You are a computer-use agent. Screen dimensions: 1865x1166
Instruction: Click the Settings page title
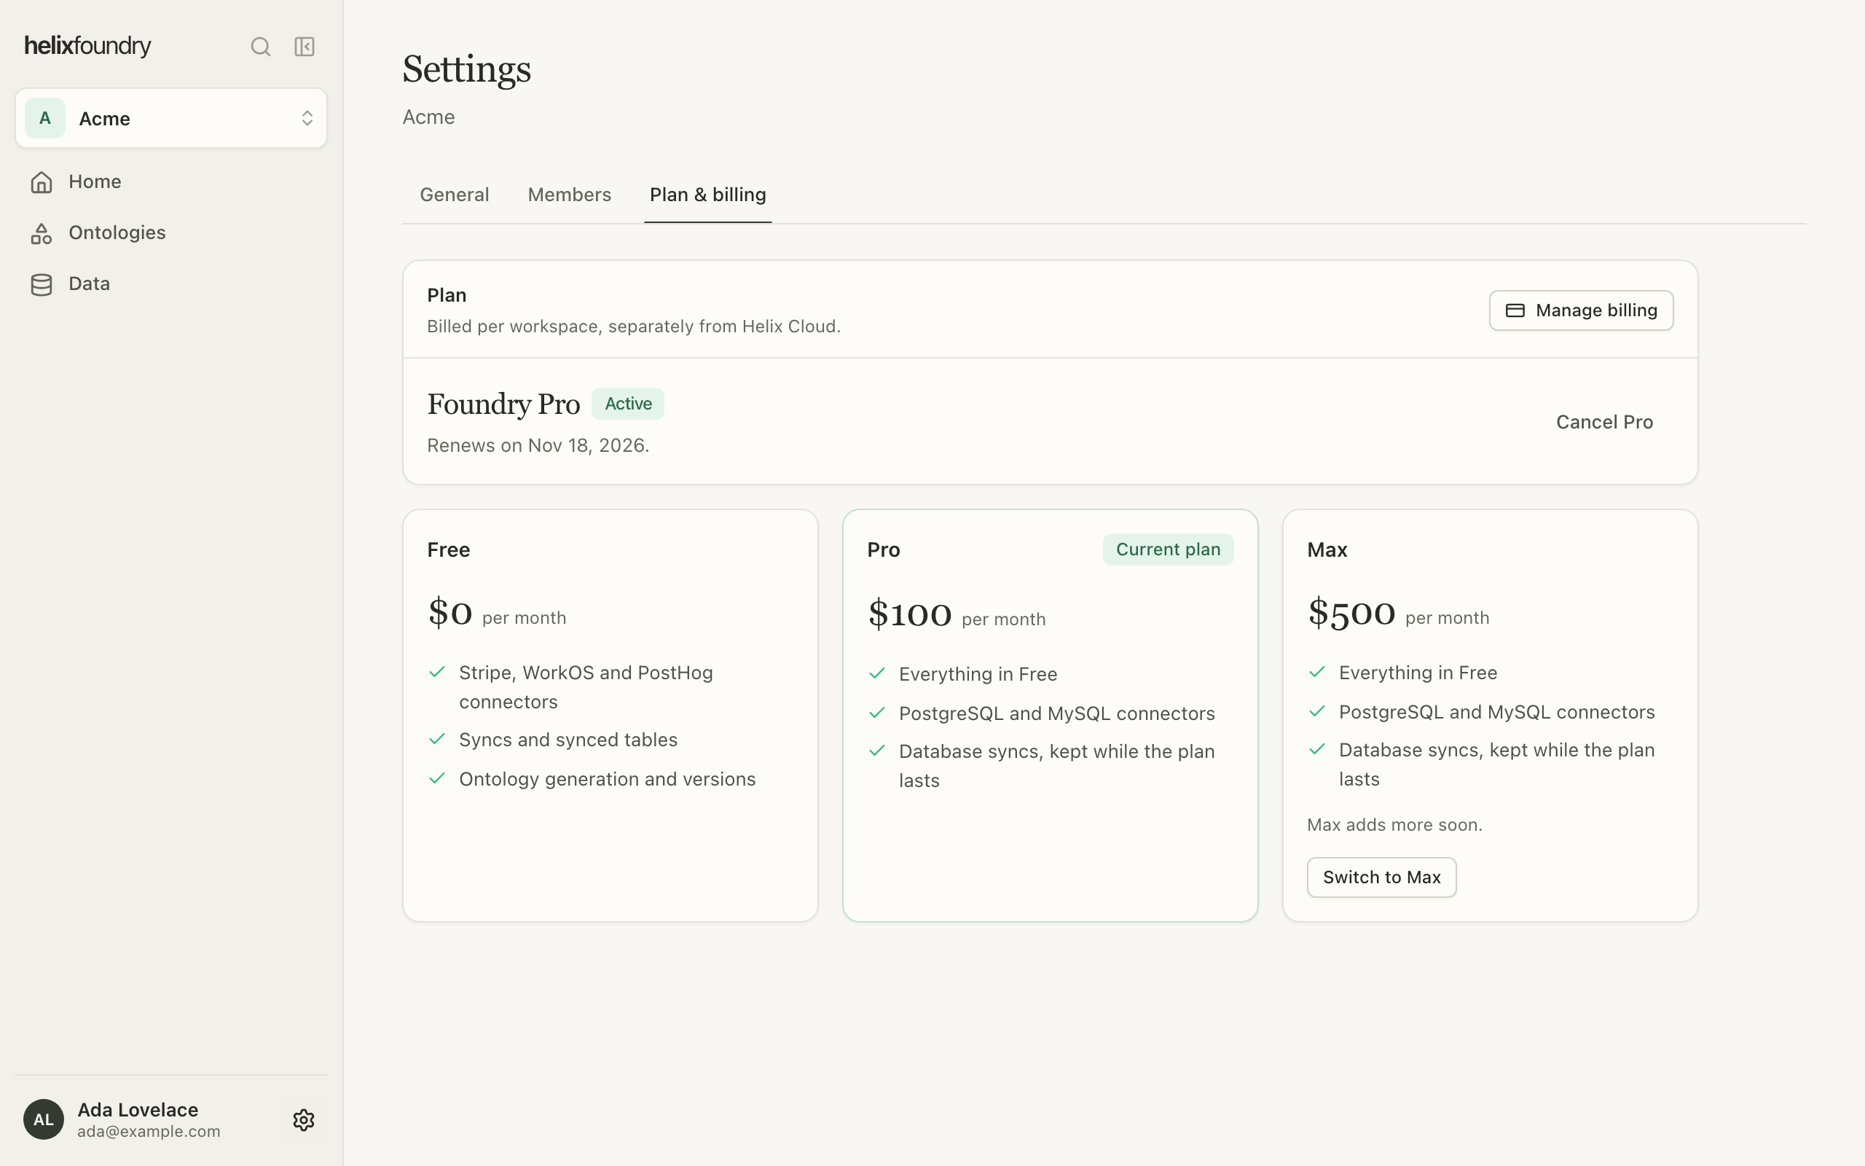coord(466,69)
